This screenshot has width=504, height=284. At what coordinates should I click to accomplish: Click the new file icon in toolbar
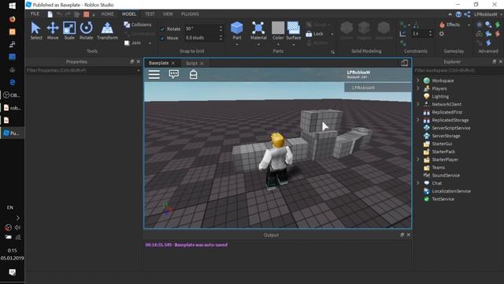coord(50,14)
